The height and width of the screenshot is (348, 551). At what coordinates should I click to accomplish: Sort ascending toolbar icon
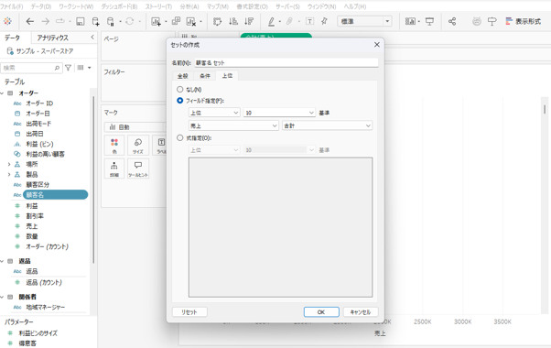pyautogui.click(x=233, y=21)
